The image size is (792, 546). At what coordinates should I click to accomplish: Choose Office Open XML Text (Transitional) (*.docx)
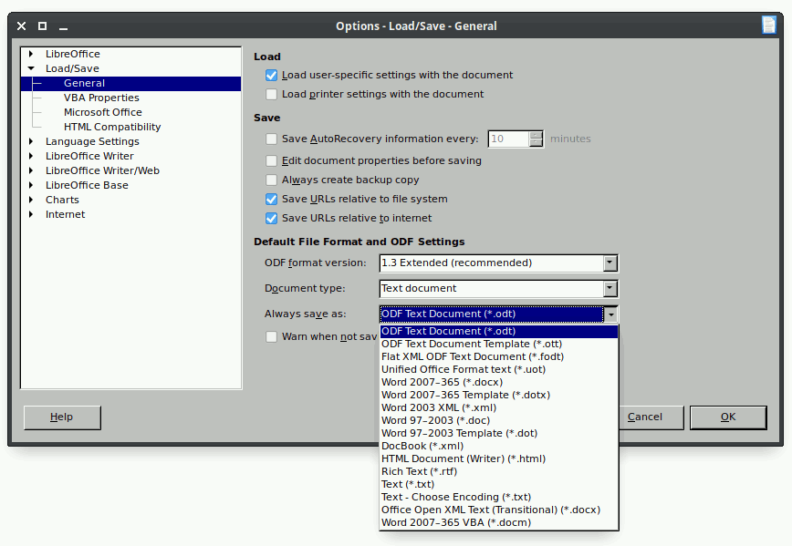pyautogui.click(x=498, y=510)
